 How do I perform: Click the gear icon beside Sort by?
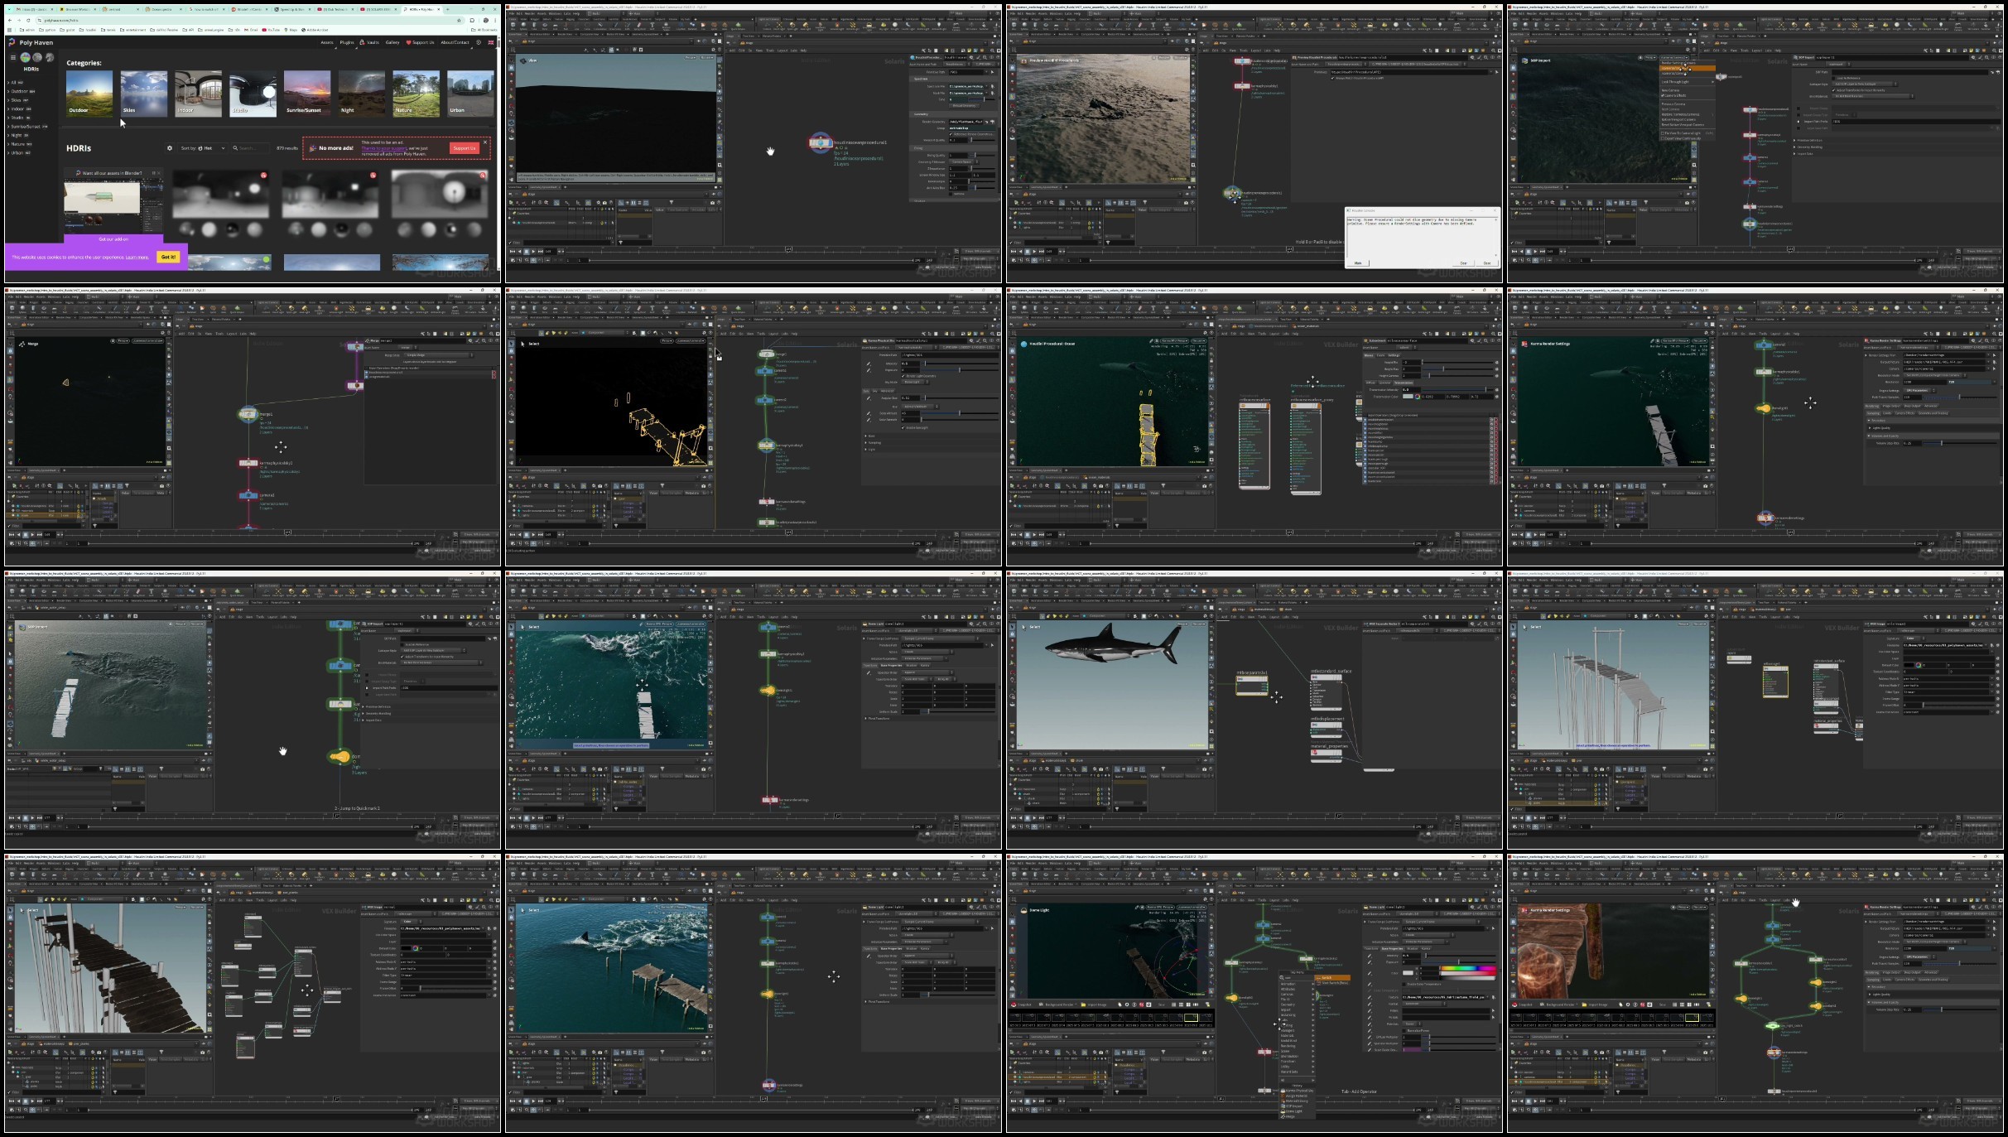click(170, 148)
